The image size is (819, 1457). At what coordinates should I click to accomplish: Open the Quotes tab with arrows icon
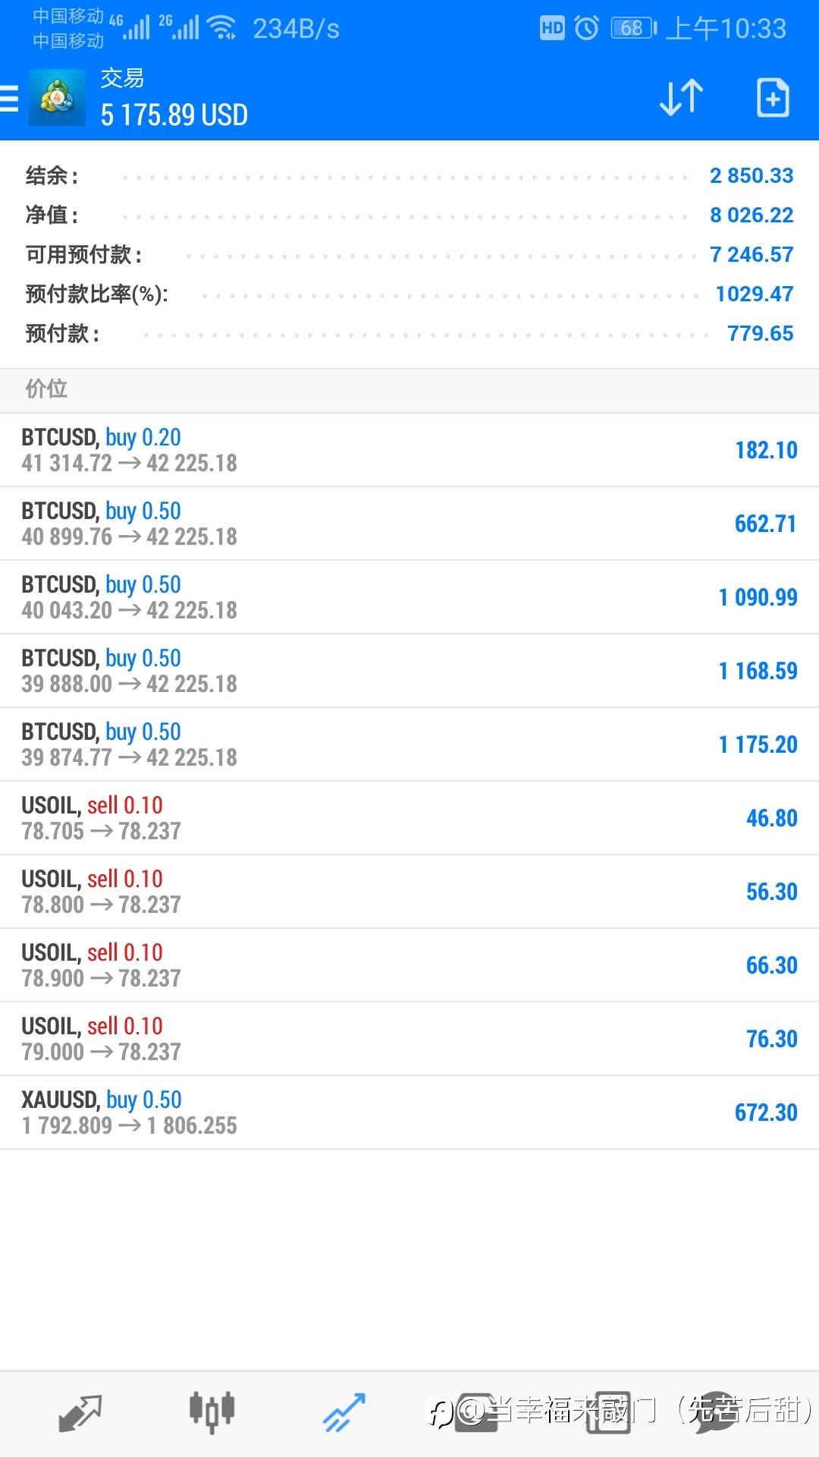(80, 1412)
